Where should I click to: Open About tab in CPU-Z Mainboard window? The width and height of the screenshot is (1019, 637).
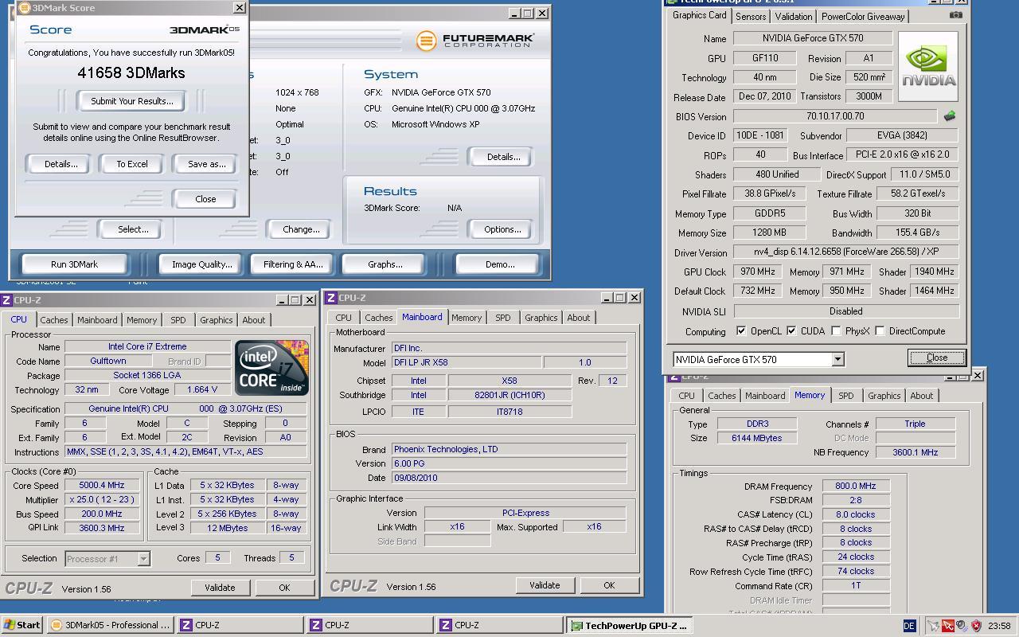click(579, 318)
